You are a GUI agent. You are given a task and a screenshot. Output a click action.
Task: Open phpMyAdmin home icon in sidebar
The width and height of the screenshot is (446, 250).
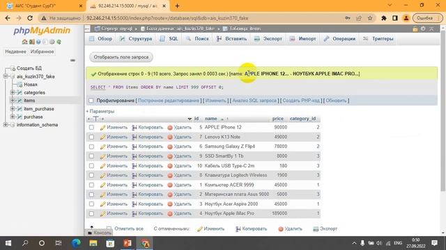(x=25, y=42)
